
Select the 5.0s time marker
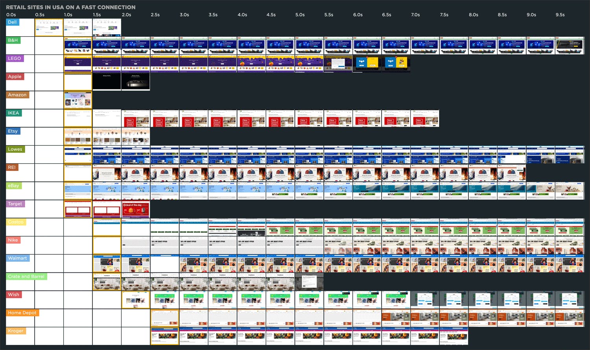pos(300,15)
